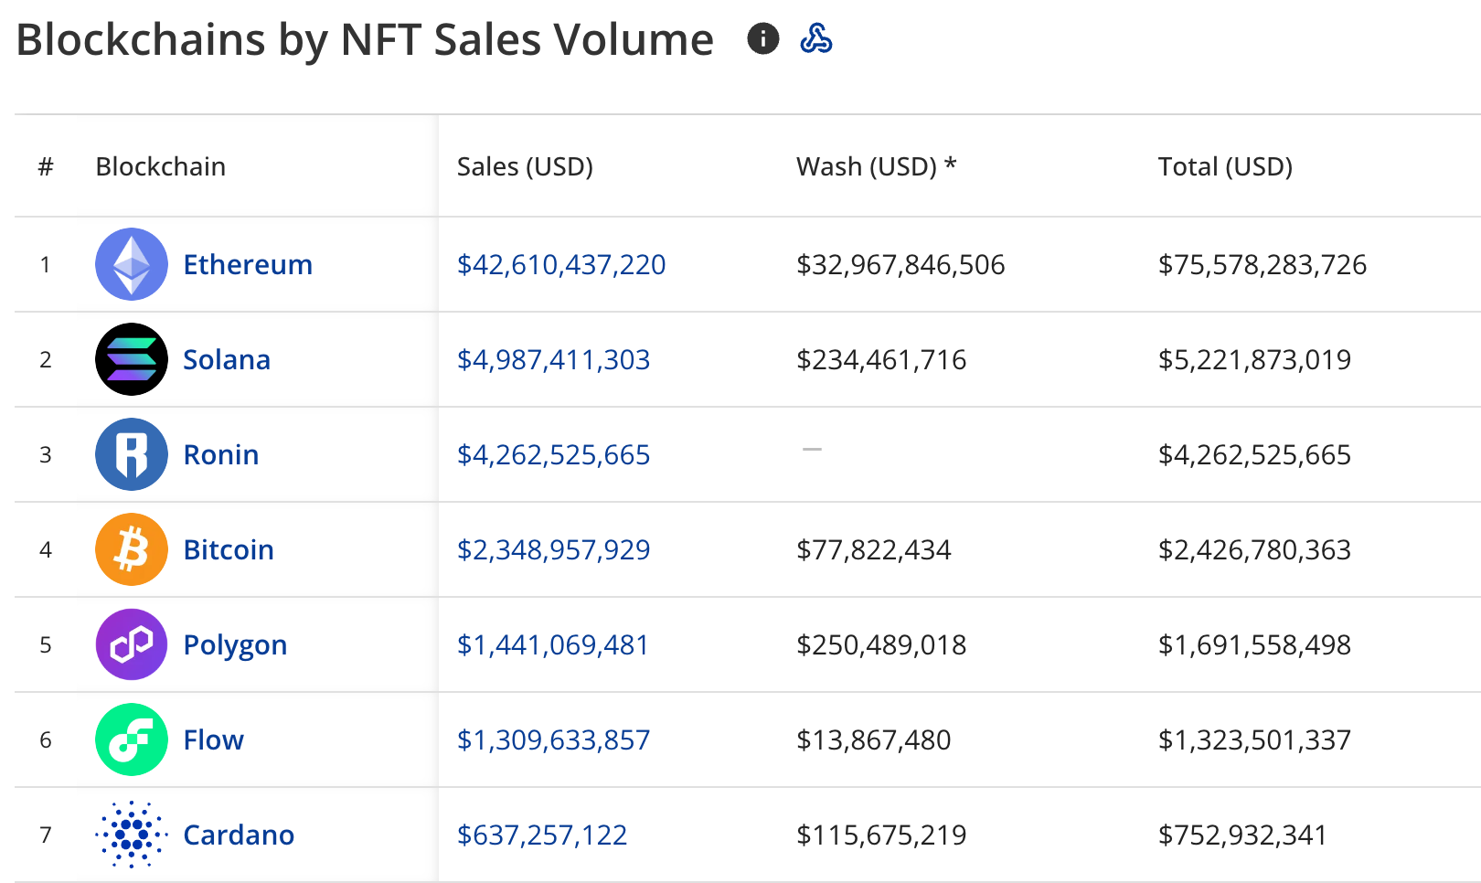Click the Wash (USD) * column header
This screenshot has height=883, width=1481.
click(x=877, y=166)
